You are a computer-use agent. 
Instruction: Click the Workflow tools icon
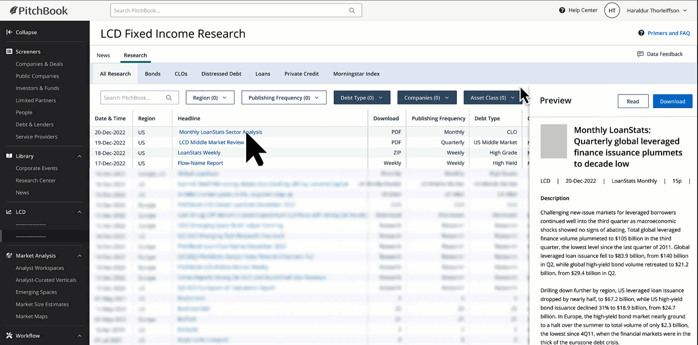point(9,336)
